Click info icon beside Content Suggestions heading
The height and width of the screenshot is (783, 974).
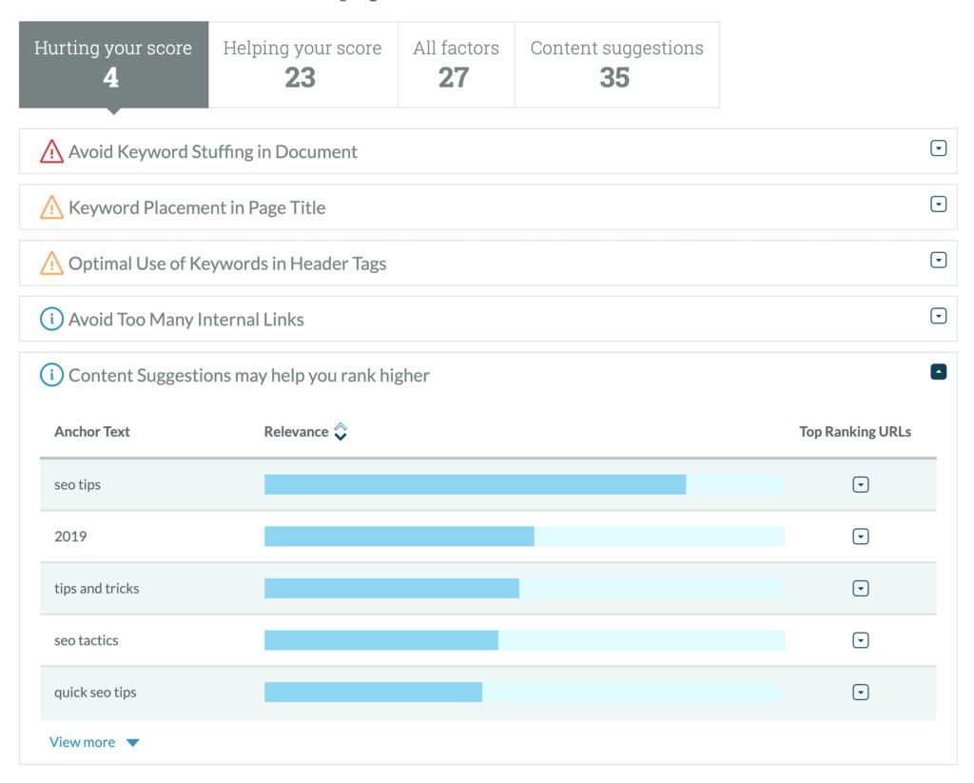click(51, 376)
